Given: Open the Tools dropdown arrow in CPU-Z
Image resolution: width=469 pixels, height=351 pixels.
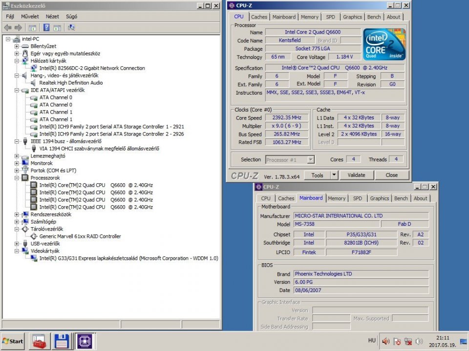Looking at the screenshot, I should (334, 175).
